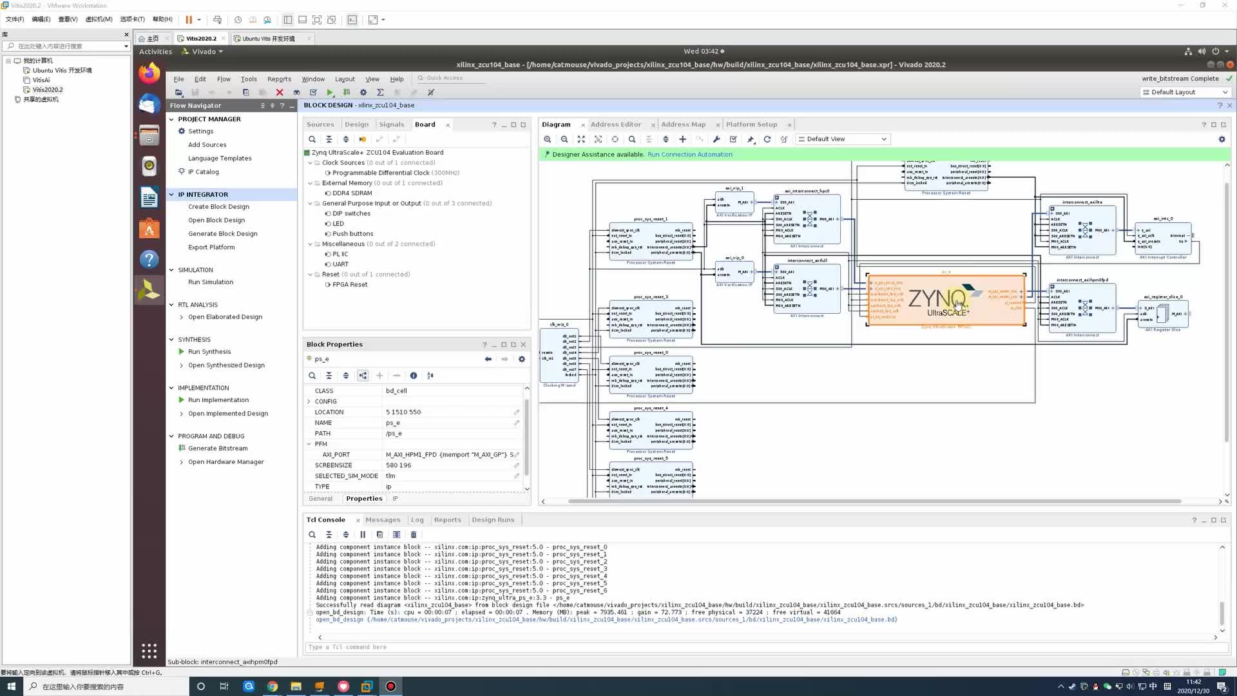Click the Open Project folder icon in toolbar

tap(179, 92)
